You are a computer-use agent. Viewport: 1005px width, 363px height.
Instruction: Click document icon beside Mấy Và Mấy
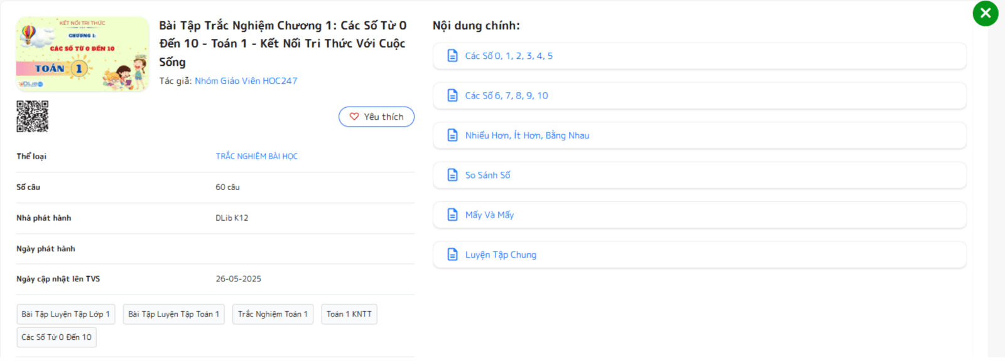click(452, 215)
